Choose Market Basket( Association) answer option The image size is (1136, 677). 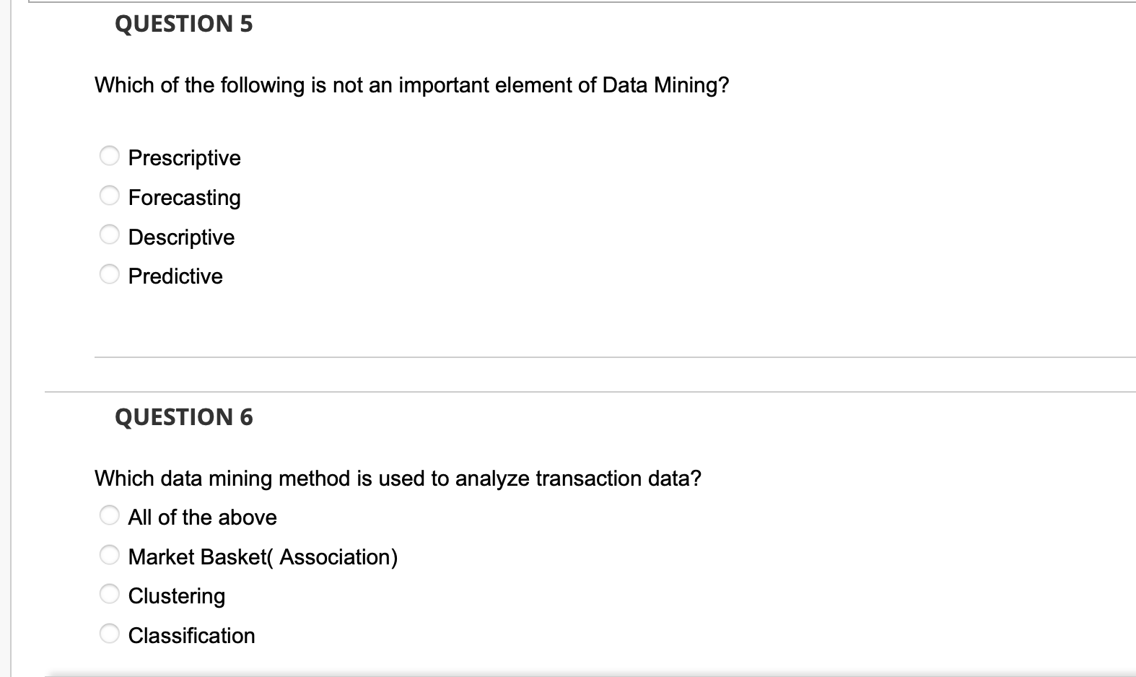(108, 554)
